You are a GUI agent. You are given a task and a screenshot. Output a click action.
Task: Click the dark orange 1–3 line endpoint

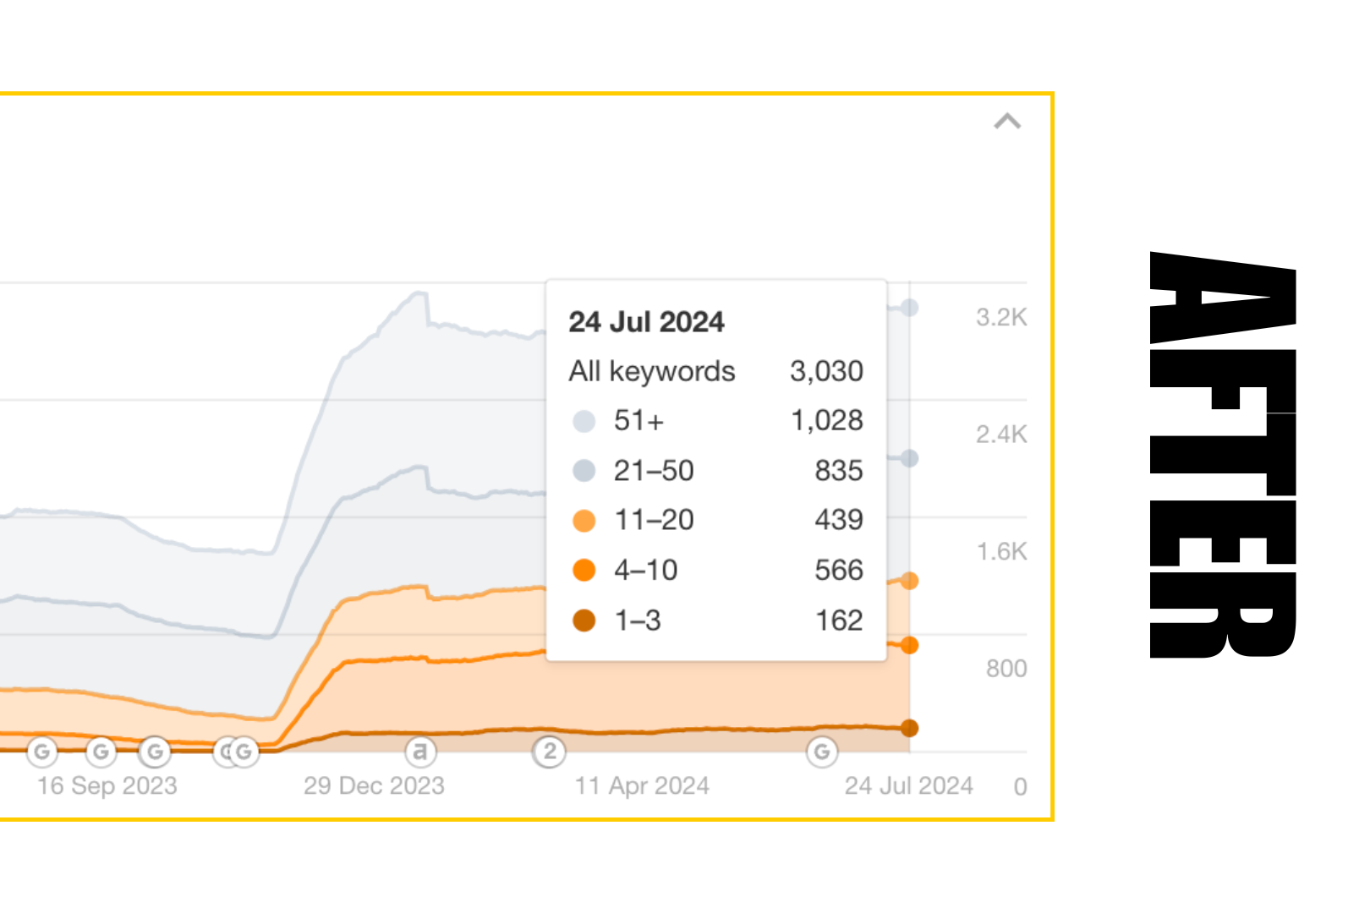tap(910, 728)
